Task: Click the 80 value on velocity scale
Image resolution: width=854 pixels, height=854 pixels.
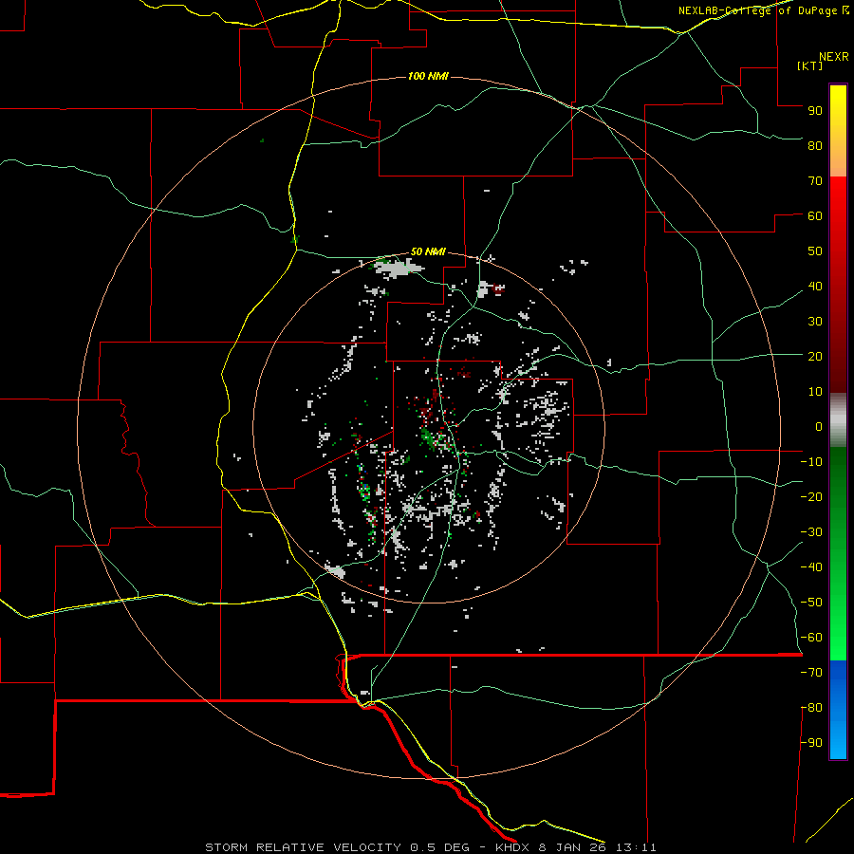Action: coord(815,145)
